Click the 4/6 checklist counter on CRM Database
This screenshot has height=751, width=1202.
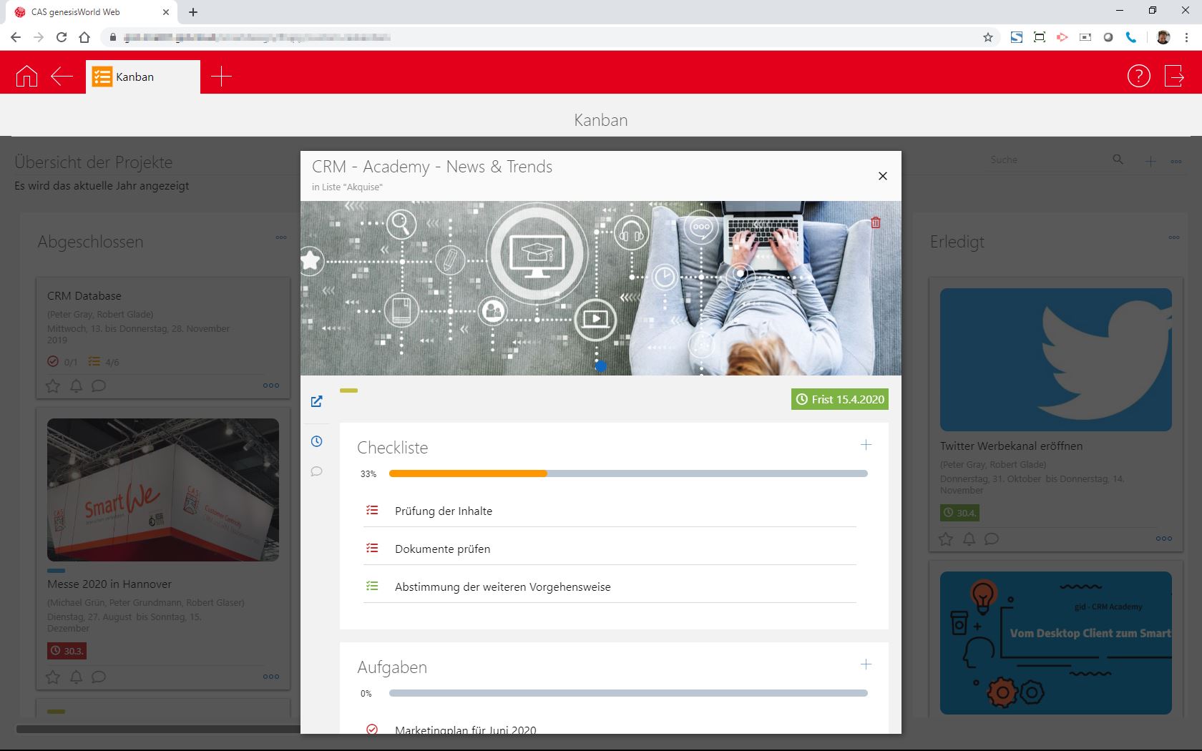coord(104,362)
